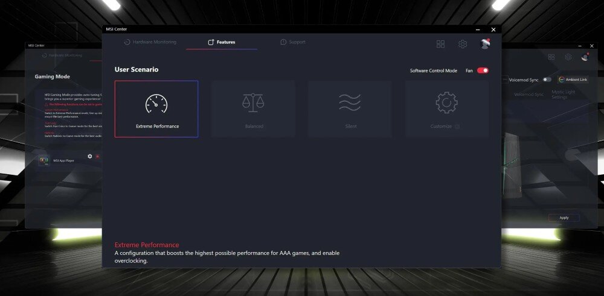Open the Support tab

tap(293, 42)
